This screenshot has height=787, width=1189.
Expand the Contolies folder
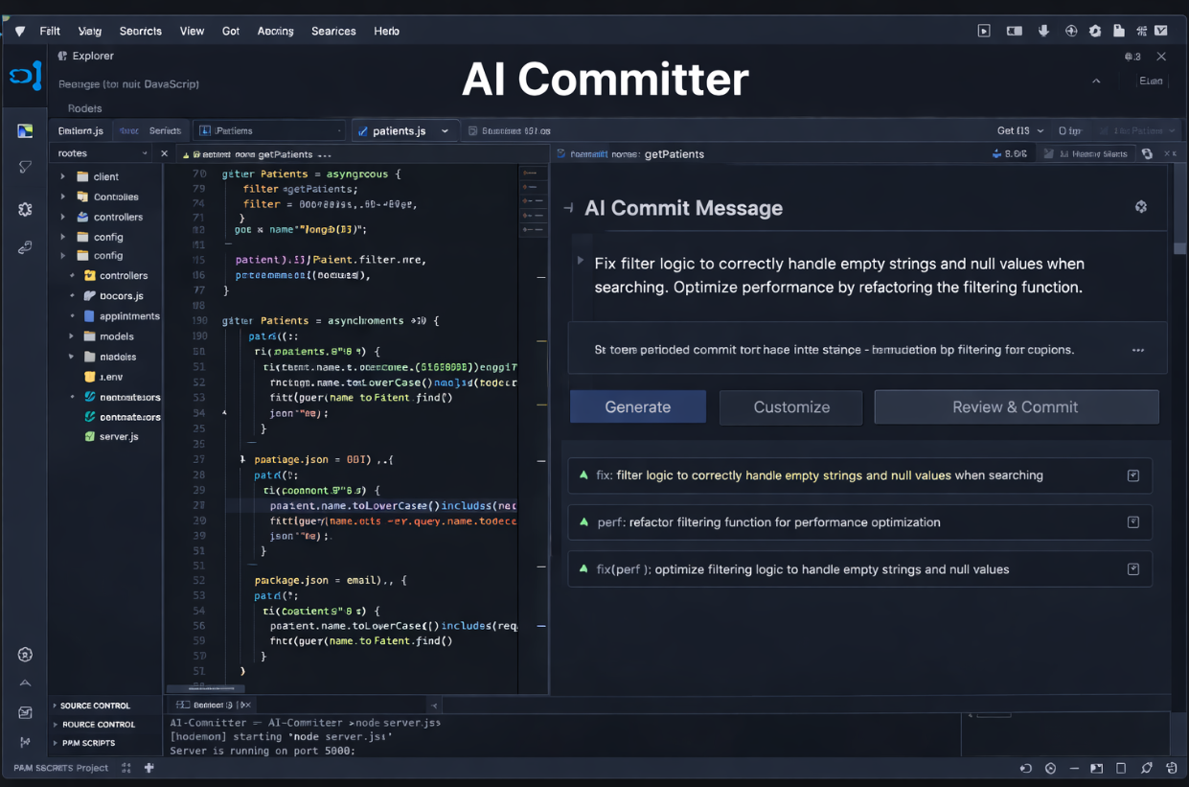pyautogui.click(x=63, y=197)
